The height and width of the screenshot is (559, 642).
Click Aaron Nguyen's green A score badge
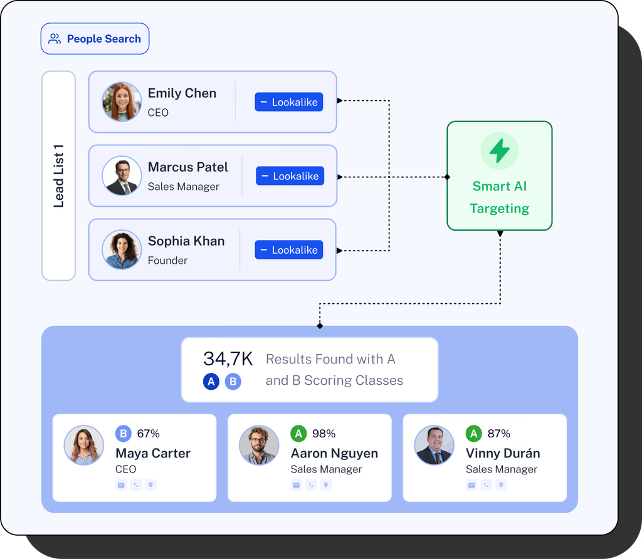pyautogui.click(x=298, y=434)
